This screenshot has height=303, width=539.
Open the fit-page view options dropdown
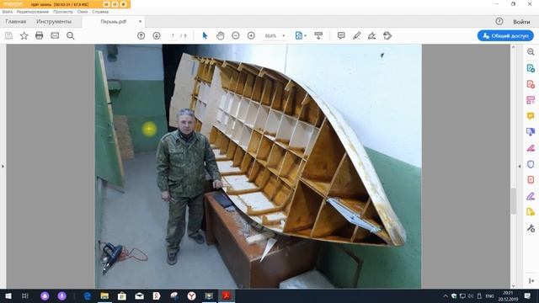(301, 35)
